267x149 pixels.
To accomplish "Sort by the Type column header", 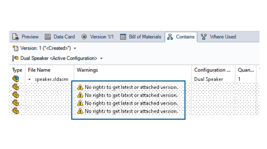I will click(x=17, y=70).
